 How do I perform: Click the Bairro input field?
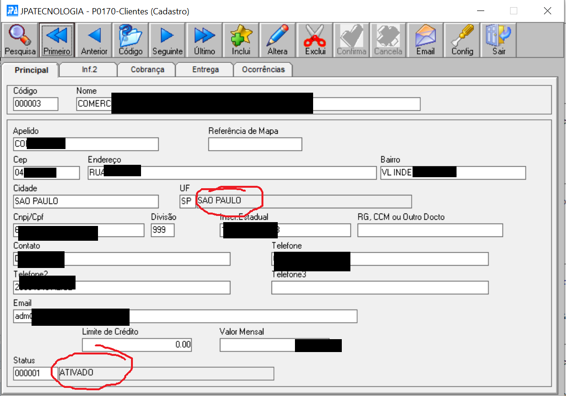tap(453, 173)
